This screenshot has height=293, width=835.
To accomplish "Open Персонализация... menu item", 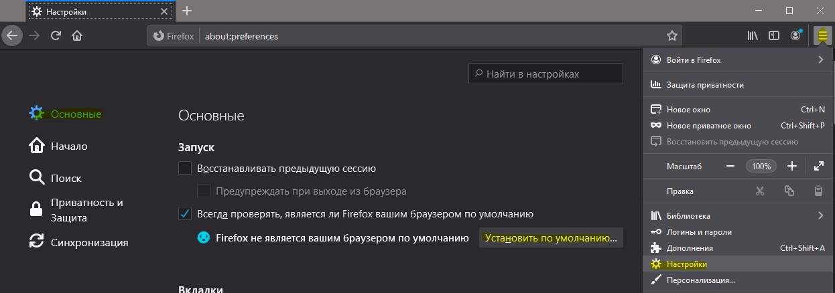I will coord(738,280).
